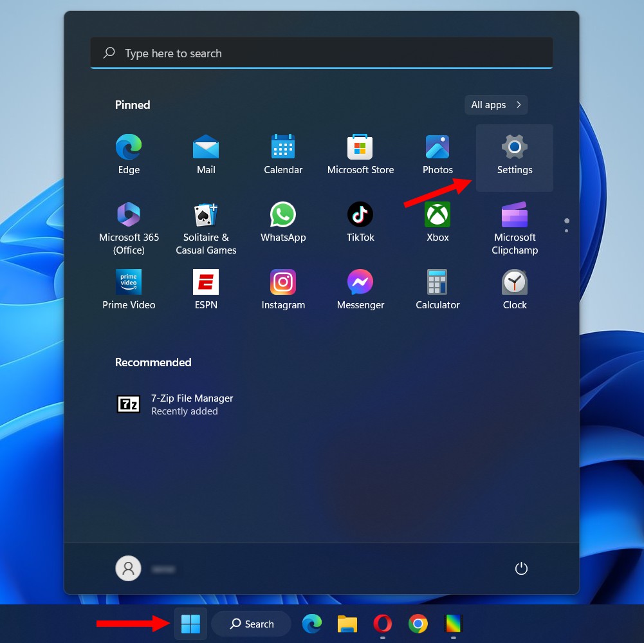Open Settings from pinned apps
This screenshot has height=643, width=644.
tap(515, 158)
